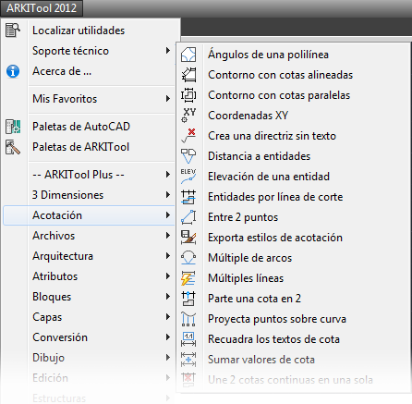The width and height of the screenshot is (412, 404).
Task: Open Acerca de ... entry
Action: tap(62, 71)
